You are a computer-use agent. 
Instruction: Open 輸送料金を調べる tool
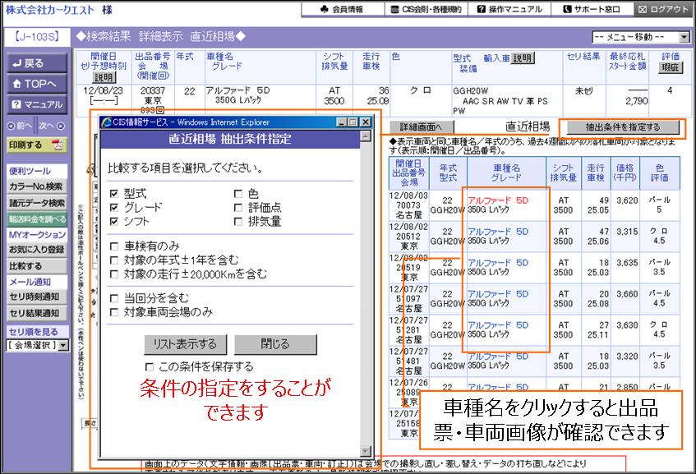coord(37,219)
